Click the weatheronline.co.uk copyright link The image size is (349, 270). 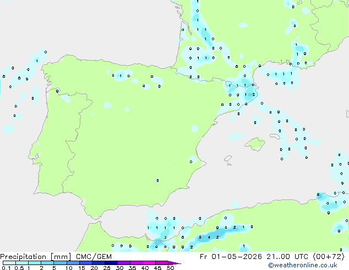click(x=303, y=265)
